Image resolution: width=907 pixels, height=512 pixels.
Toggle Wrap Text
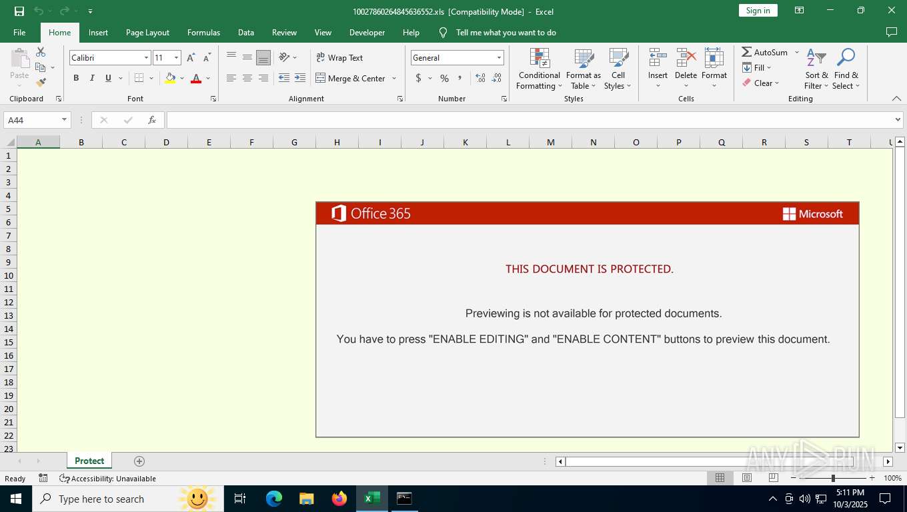(x=339, y=58)
